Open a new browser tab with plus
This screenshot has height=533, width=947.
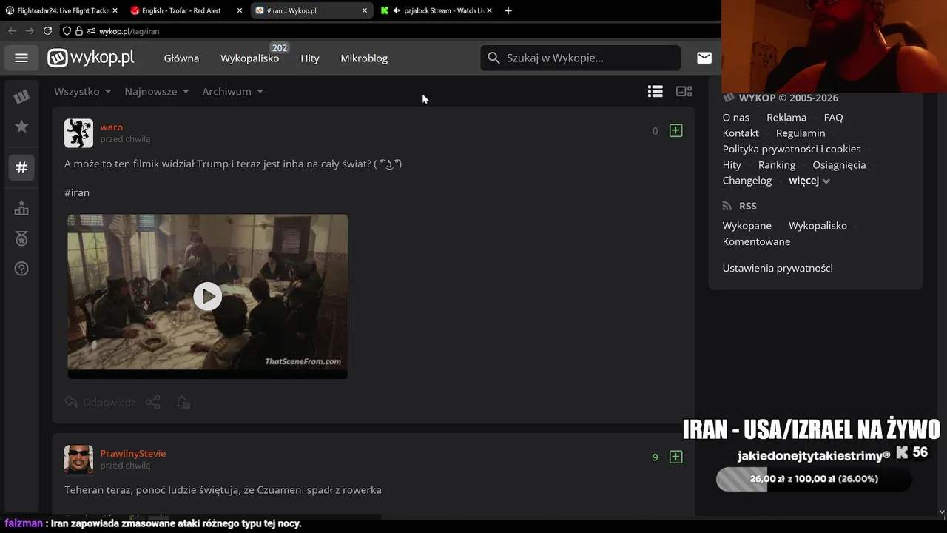tap(508, 10)
